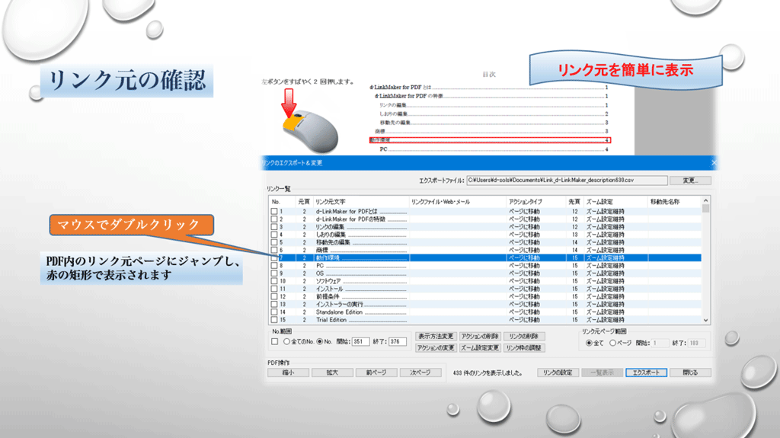Toggle the checkbox in the No.範囲 group
780x438 pixels.
click(x=274, y=341)
